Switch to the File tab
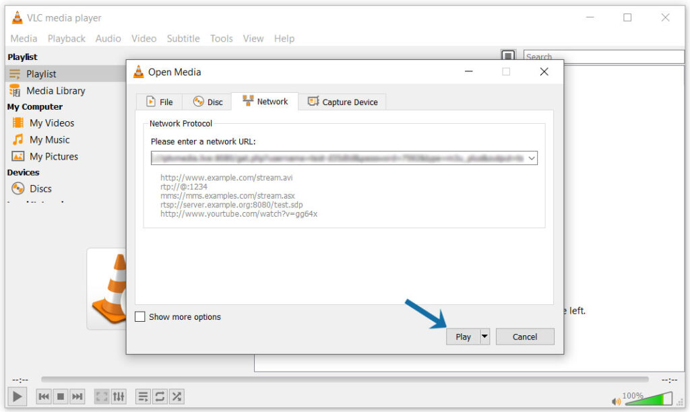Viewport: 690px width, 412px height. 159,102
